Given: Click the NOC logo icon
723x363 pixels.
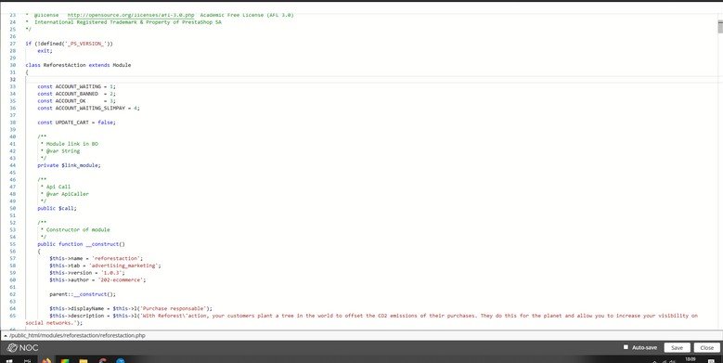Looking at the screenshot, I should pyautogui.click(x=22, y=348).
